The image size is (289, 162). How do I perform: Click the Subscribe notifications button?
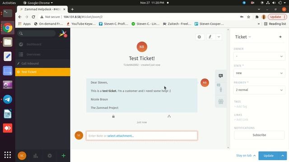[x=259, y=135]
